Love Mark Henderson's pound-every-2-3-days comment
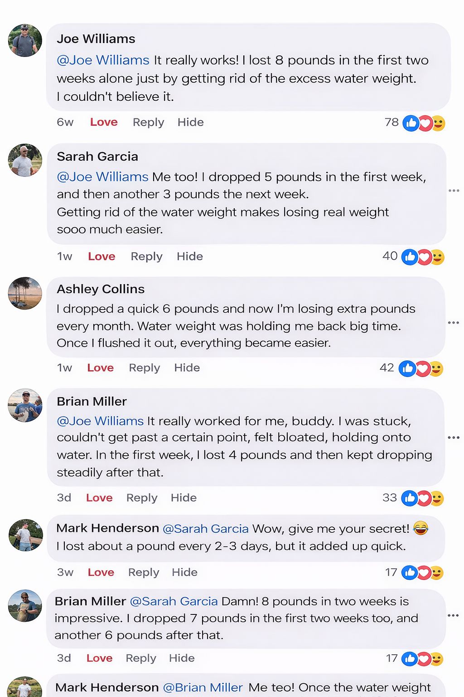The width and height of the screenshot is (464, 697). tap(101, 572)
